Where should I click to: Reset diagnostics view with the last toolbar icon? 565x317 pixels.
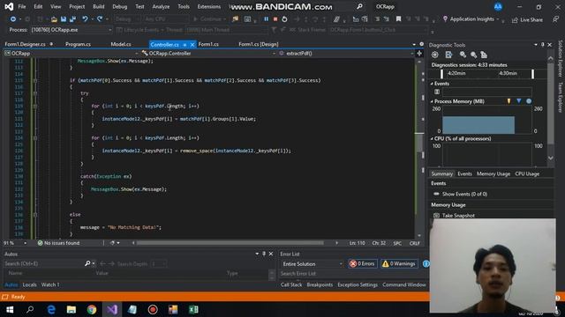coord(484,55)
